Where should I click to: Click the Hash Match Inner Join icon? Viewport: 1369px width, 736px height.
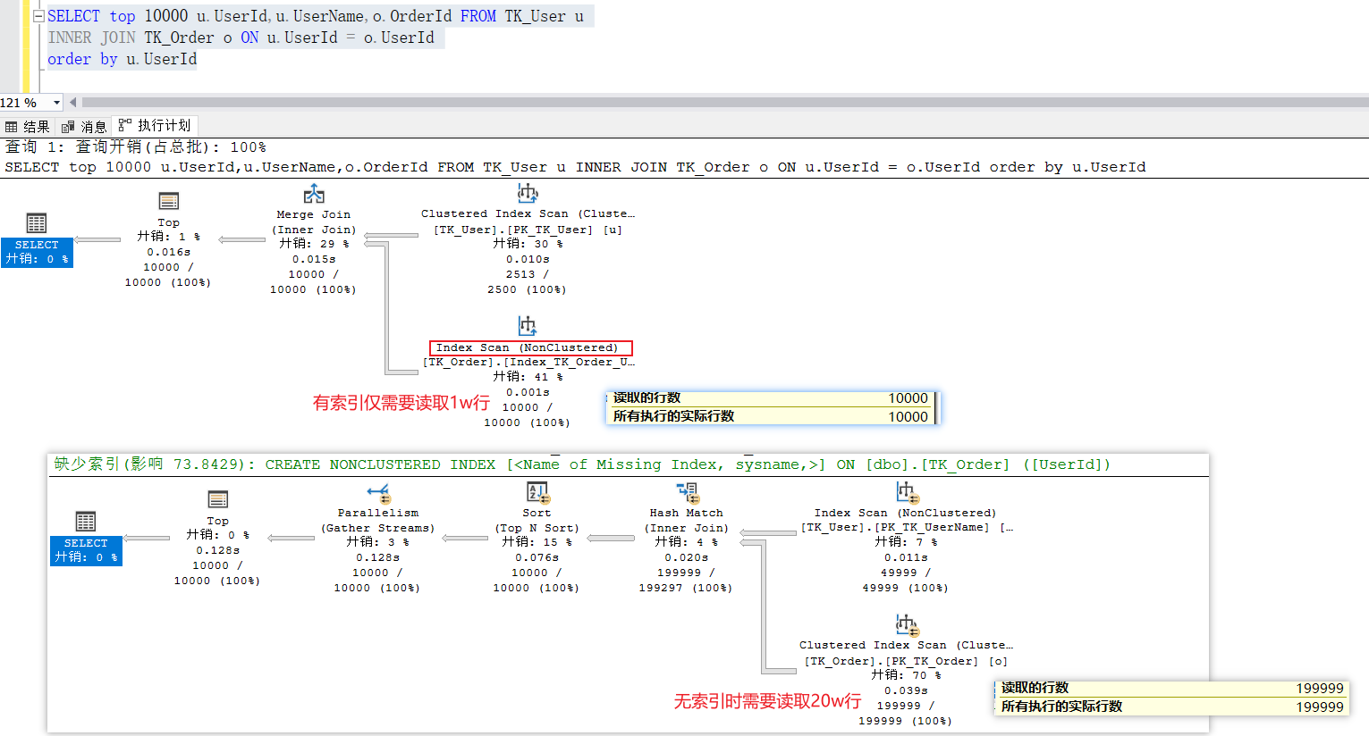point(687,492)
